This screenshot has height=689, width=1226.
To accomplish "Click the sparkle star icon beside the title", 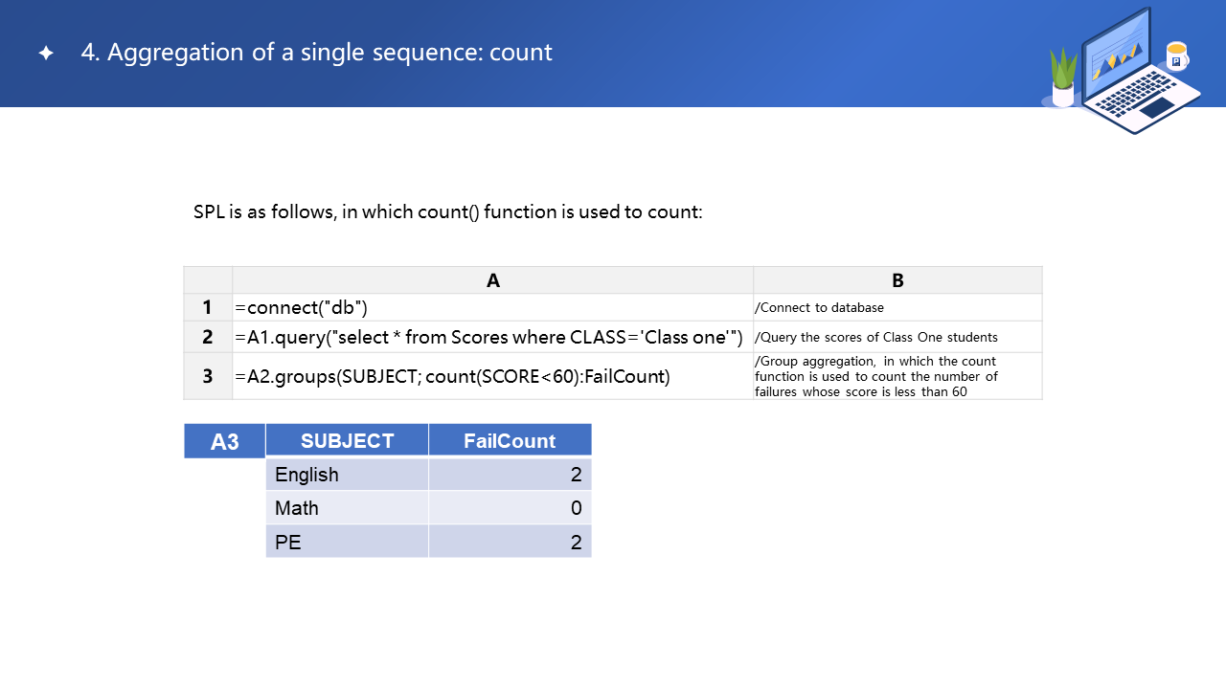I will tap(46, 54).
